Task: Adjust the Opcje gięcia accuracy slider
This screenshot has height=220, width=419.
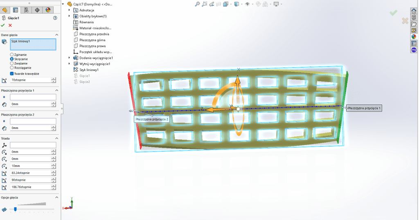Action: pyautogui.click(x=15, y=209)
